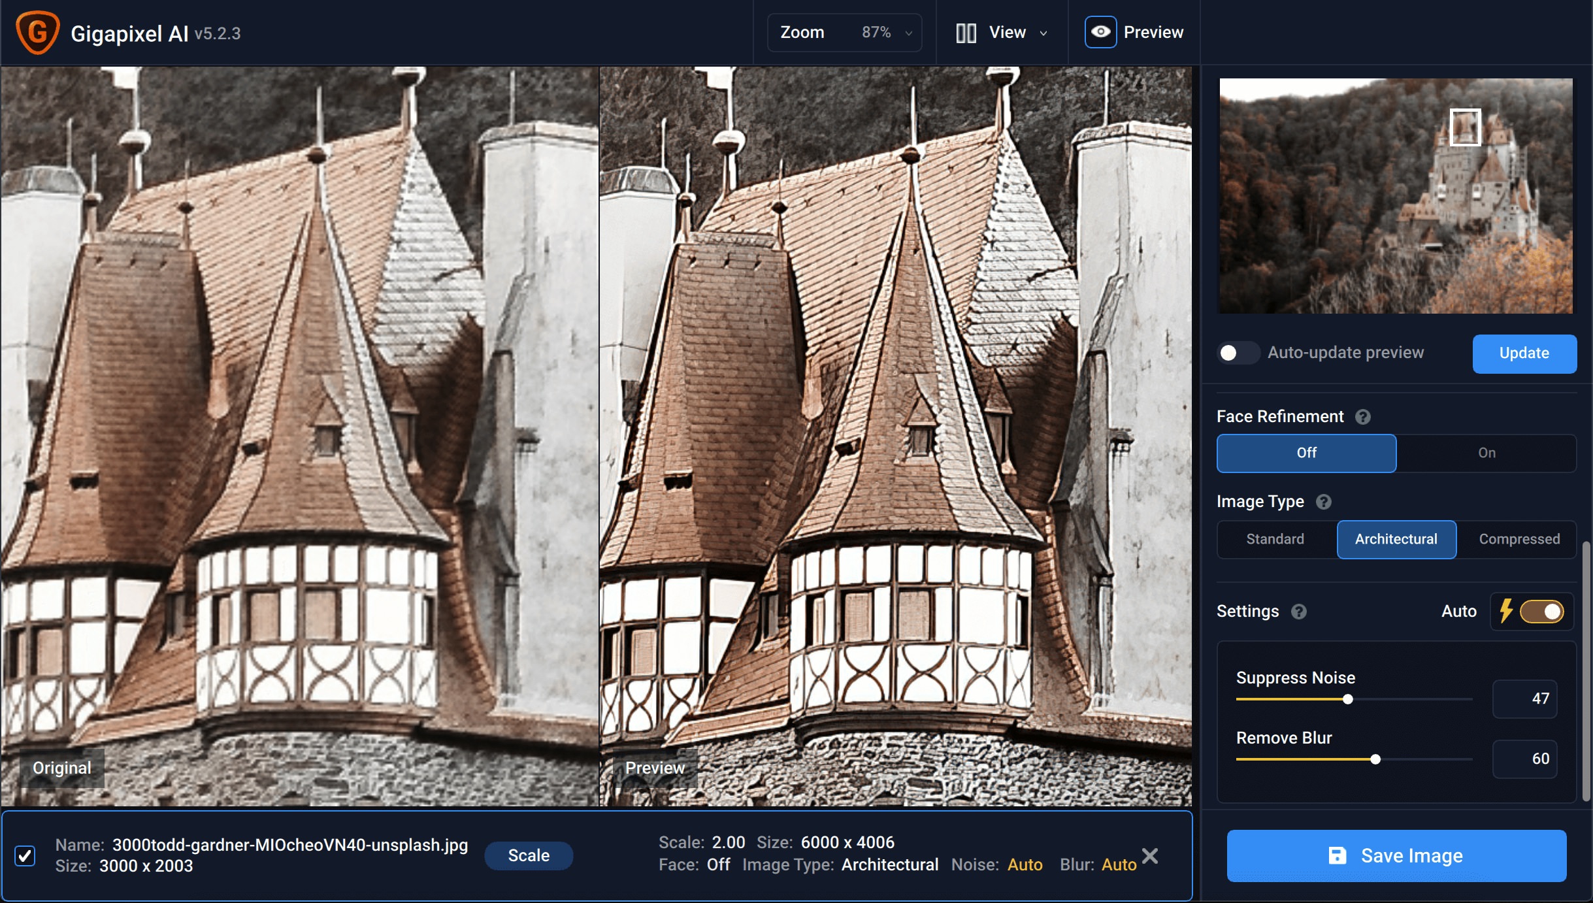
Task: Click the Scale button
Action: 529,855
